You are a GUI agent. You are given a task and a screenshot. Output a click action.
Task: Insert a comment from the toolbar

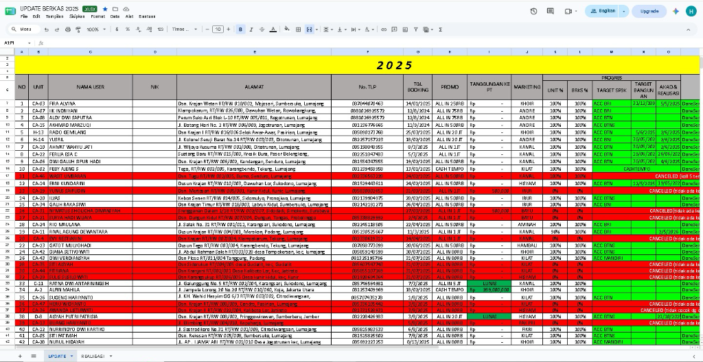click(395, 29)
